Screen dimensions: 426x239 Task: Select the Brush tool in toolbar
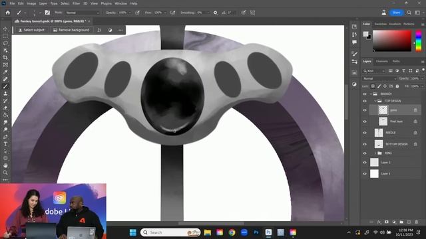(x=5, y=86)
